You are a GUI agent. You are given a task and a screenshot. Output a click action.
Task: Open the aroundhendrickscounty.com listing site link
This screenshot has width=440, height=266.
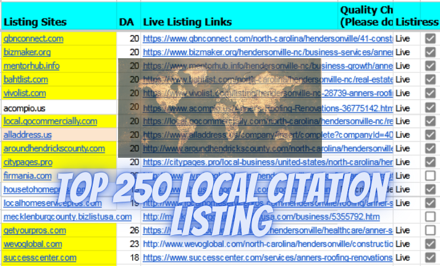coord(54,148)
